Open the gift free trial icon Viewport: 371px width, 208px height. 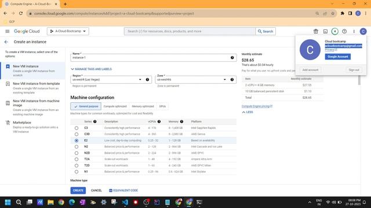315,31
